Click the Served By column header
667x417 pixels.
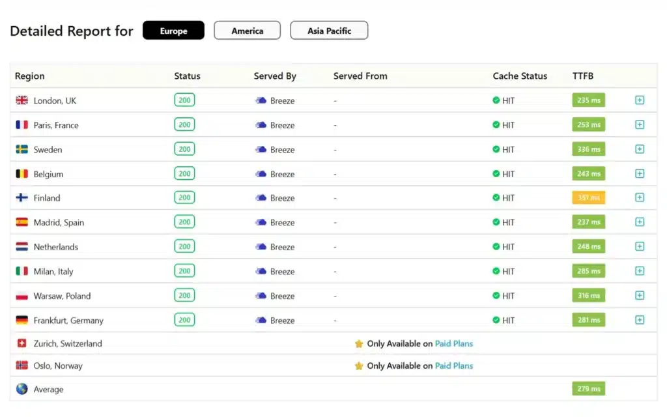(275, 76)
